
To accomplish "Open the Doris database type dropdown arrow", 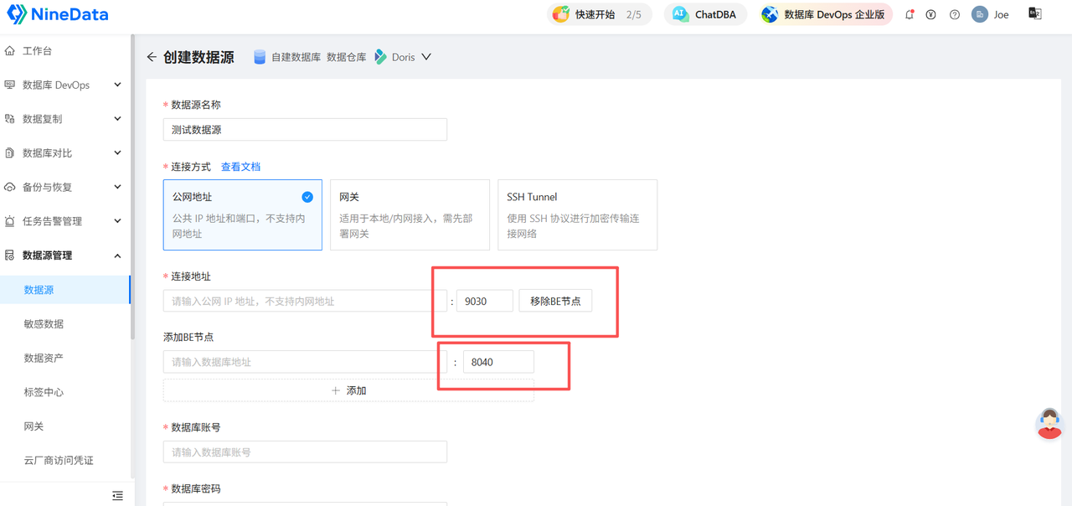I will [x=426, y=57].
